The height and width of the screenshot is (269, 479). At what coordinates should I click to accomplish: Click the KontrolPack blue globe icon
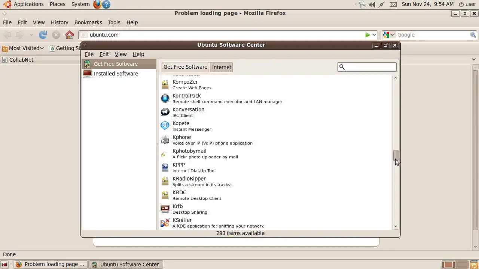(x=165, y=98)
